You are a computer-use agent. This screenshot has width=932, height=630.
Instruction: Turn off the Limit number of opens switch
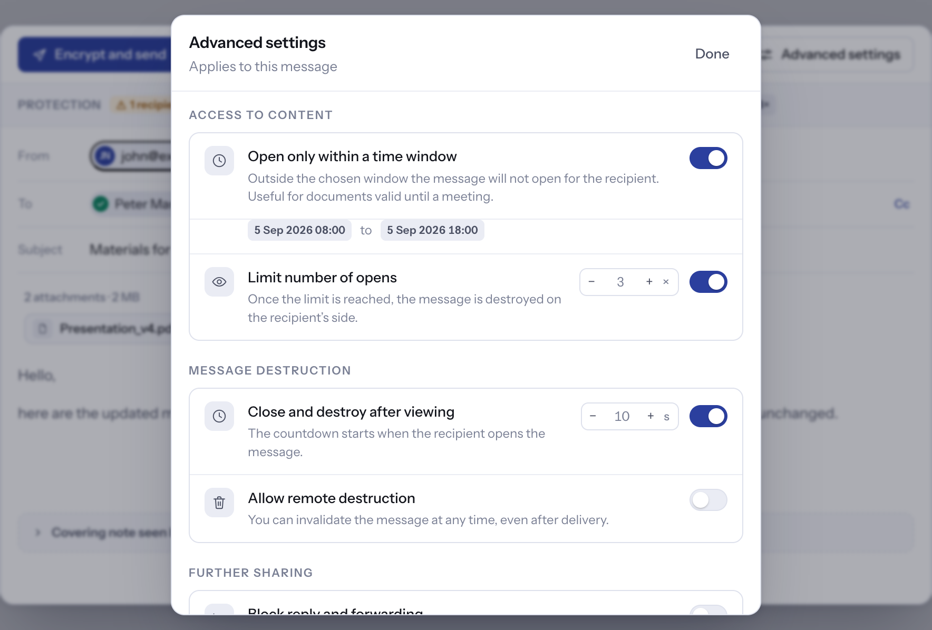pos(708,282)
